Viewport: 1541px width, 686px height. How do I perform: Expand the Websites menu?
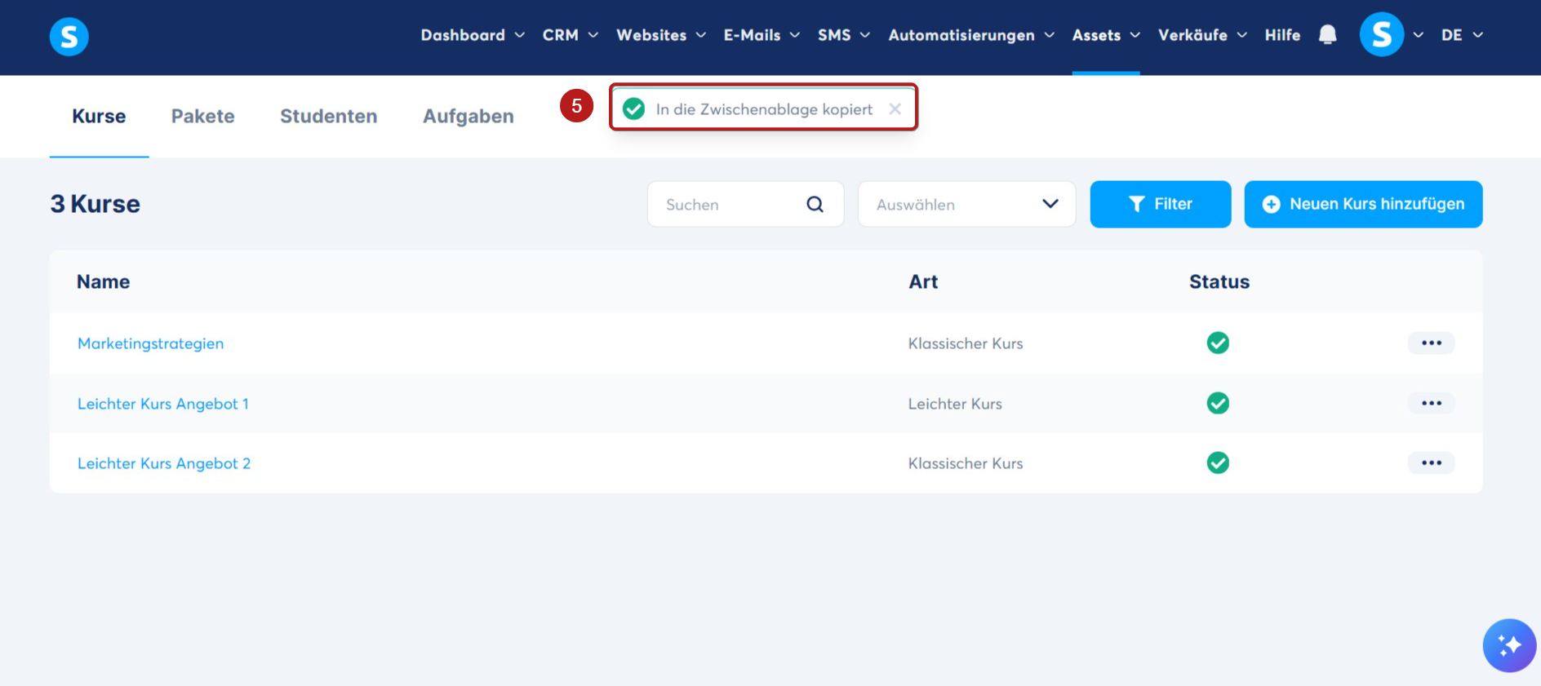point(661,35)
